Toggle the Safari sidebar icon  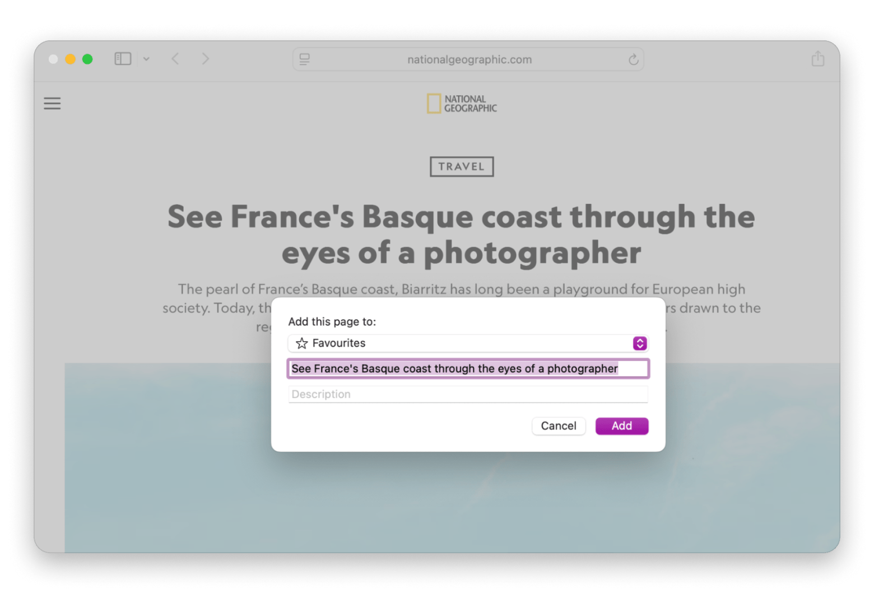click(x=123, y=59)
